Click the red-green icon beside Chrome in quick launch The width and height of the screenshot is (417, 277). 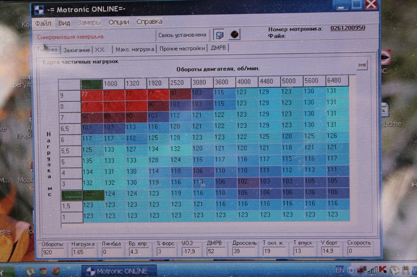(56, 271)
